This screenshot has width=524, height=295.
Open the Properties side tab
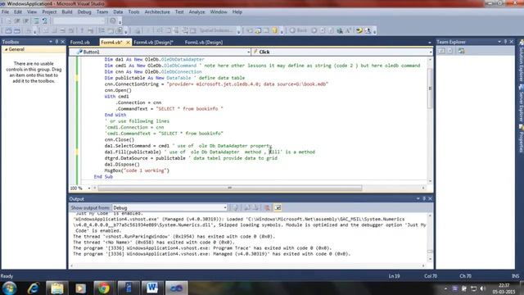tap(521, 139)
